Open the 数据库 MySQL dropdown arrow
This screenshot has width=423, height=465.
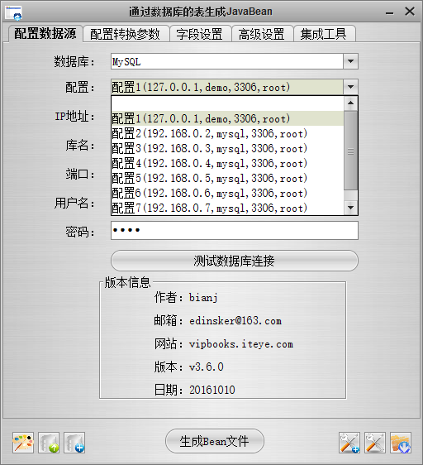click(x=351, y=61)
